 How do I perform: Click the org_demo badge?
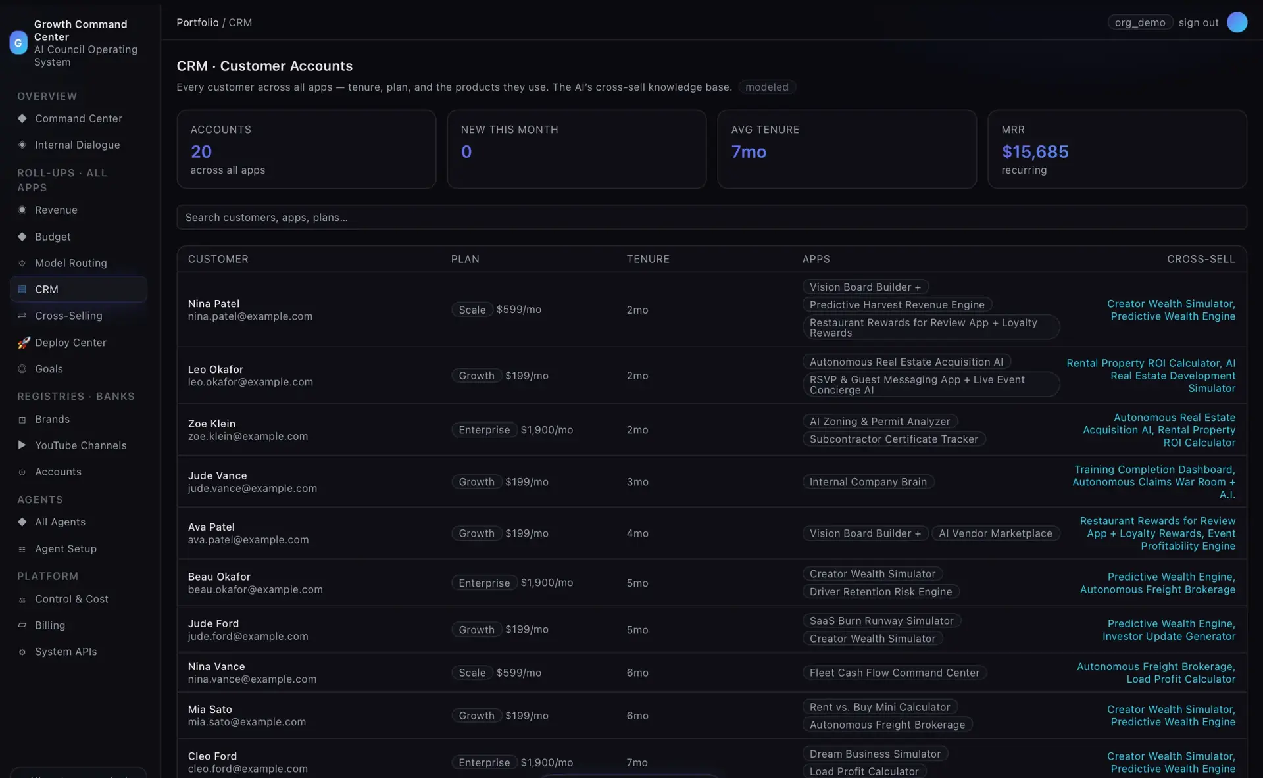point(1140,22)
